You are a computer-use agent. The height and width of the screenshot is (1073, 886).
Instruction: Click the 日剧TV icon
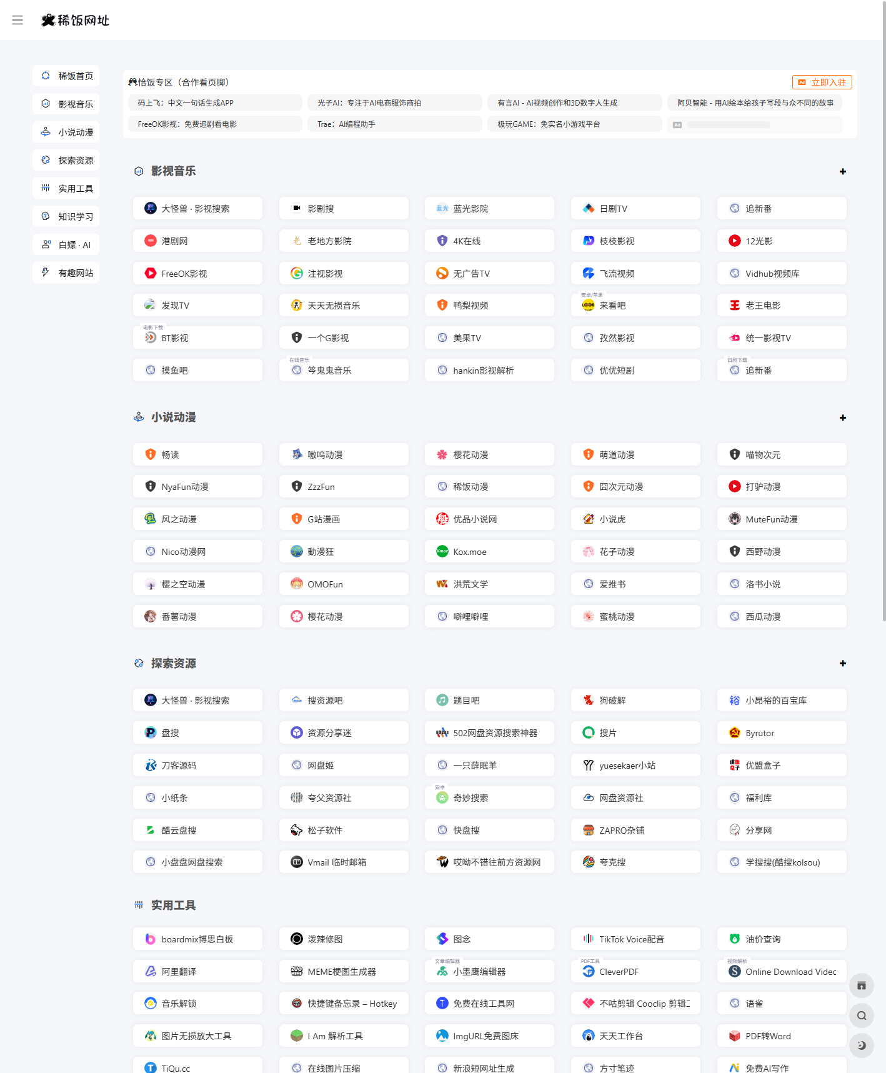pos(589,208)
